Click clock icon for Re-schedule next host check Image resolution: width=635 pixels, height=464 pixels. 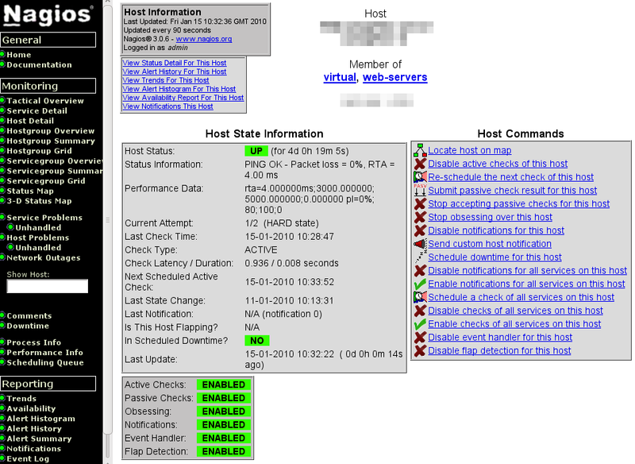(420, 177)
